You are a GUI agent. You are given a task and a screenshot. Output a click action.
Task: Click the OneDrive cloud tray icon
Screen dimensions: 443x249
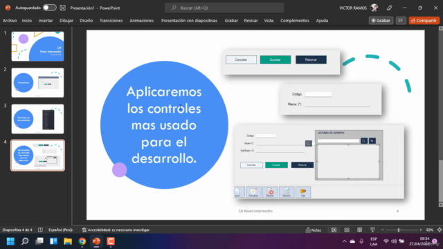point(352,241)
